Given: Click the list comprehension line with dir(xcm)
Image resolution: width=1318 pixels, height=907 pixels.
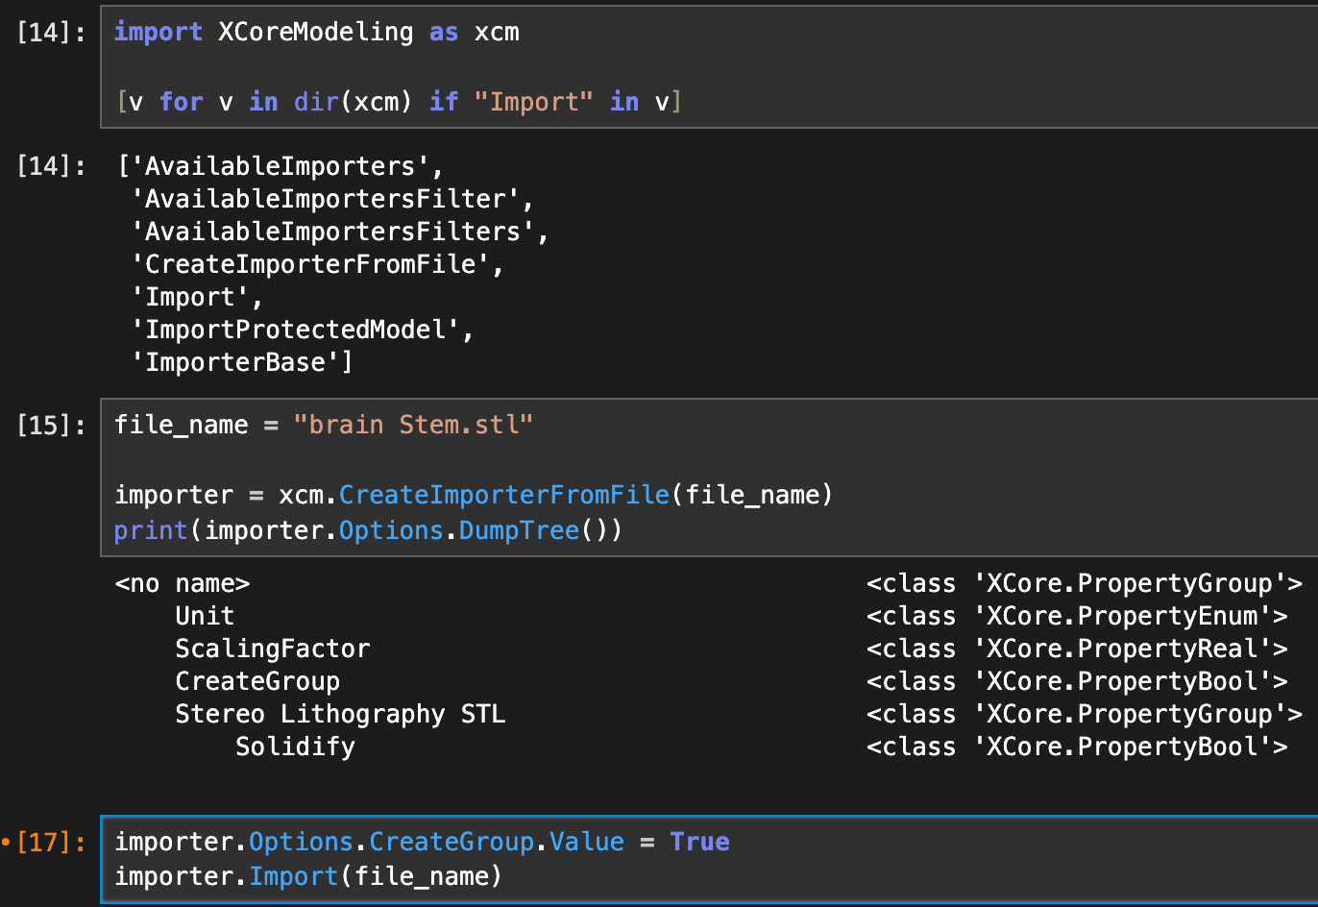Looking at the screenshot, I should click(x=398, y=102).
